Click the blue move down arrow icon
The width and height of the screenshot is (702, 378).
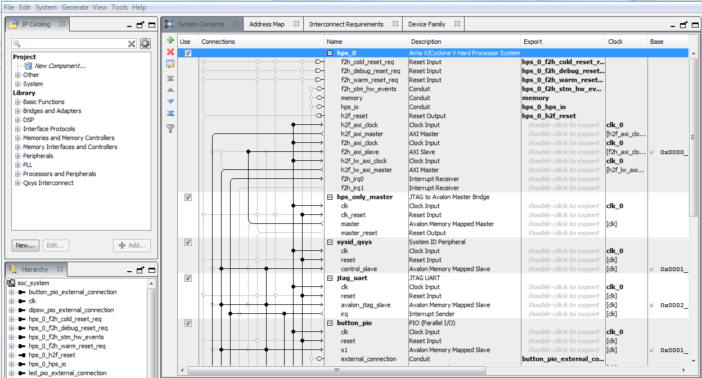click(170, 101)
